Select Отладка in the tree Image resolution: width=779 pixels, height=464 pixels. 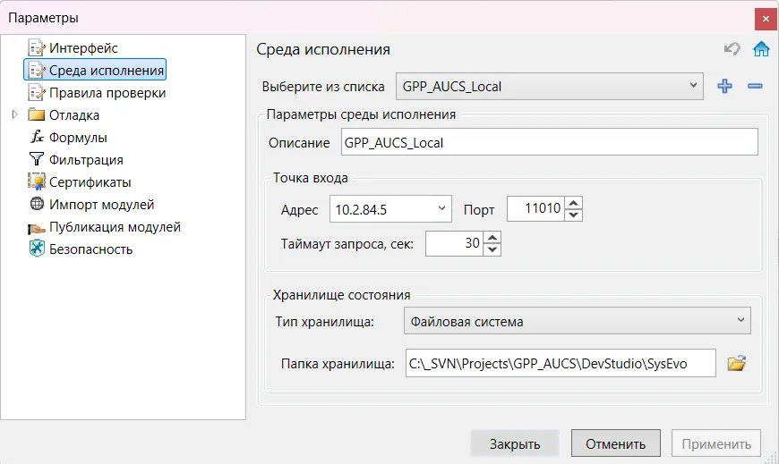(x=74, y=115)
